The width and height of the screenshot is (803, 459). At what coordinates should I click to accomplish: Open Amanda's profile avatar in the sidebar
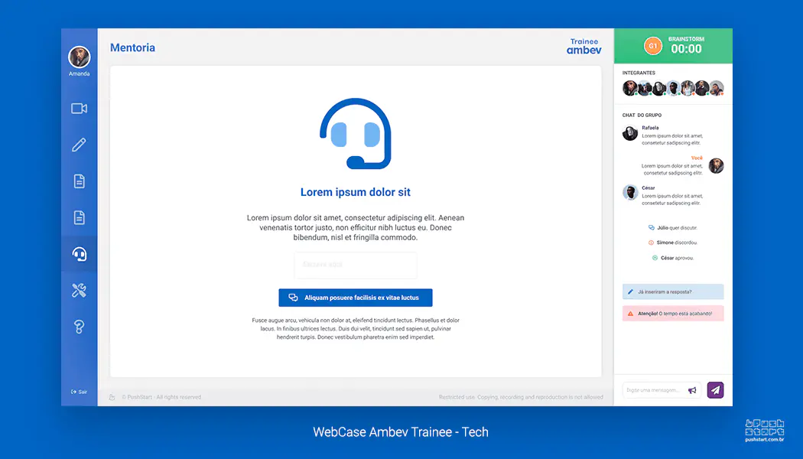pyautogui.click(x=80, y=57)
